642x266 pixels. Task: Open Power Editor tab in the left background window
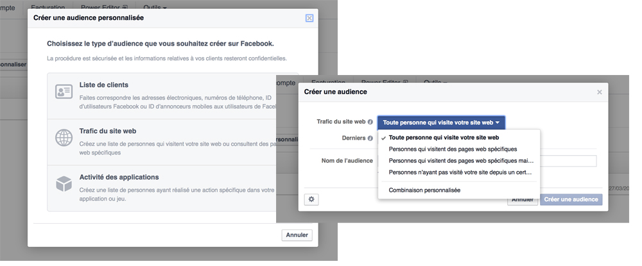tap(104, 7)
